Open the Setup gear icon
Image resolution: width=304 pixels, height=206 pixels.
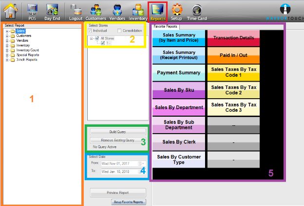click(177, 10)
